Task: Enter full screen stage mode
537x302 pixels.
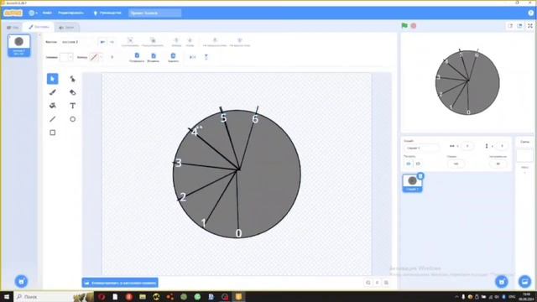Action: tap(530, 26)
